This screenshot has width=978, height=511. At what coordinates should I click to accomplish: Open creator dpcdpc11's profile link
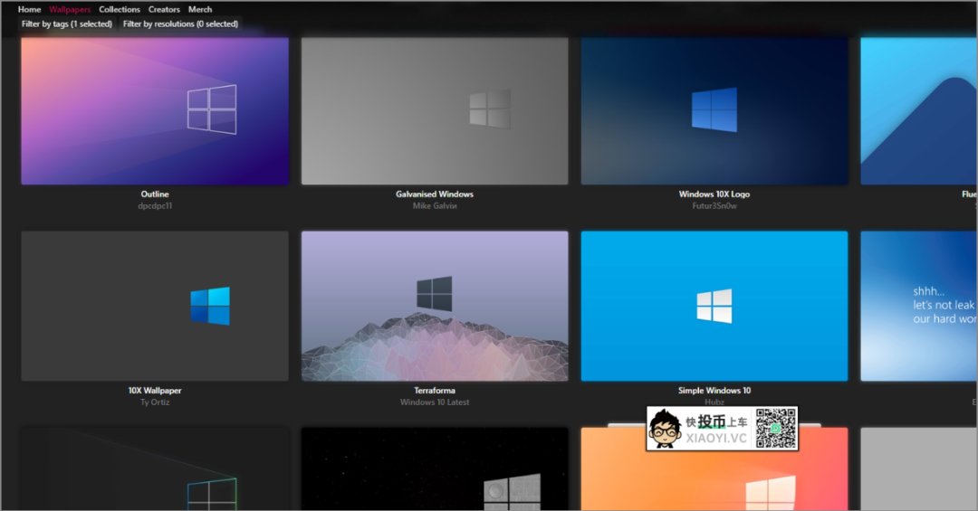click(x=155, y=206)
